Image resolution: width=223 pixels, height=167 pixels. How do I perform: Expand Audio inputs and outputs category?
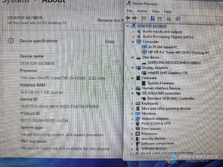(x=133, y=31)
